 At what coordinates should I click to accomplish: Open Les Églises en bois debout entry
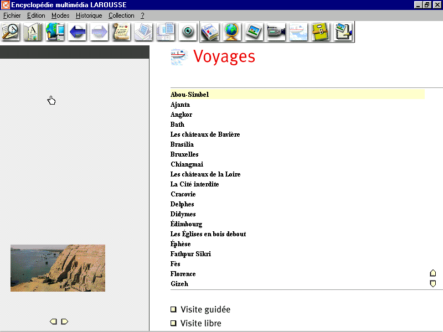click(208, 234)
